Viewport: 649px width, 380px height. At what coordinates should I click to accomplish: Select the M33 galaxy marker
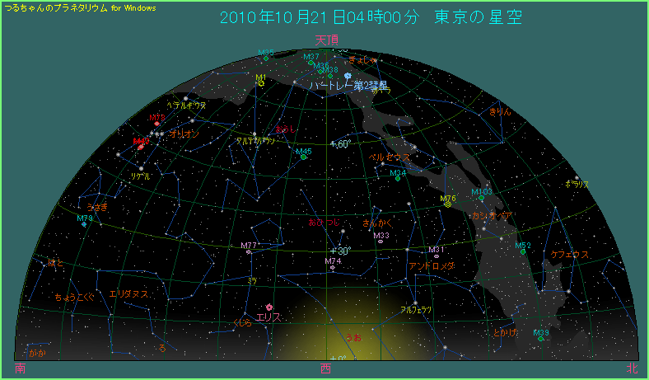pyautogui.click(x=381, y=242)
